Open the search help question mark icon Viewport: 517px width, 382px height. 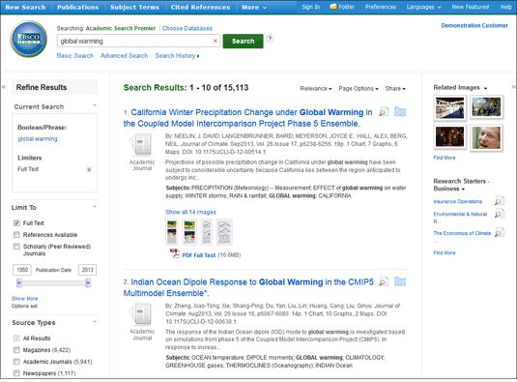(270, 38)
